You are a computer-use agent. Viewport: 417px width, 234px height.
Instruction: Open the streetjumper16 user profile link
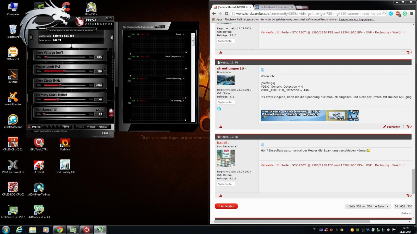(x=230, y=68)
